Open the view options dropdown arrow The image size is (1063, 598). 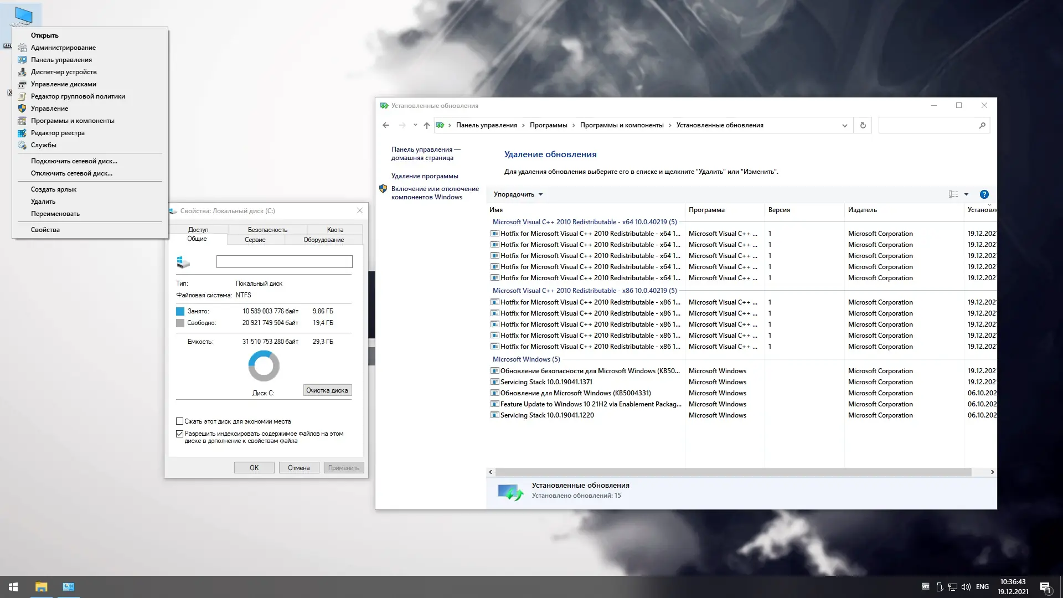pyautogui.click(x=966, y=194)
